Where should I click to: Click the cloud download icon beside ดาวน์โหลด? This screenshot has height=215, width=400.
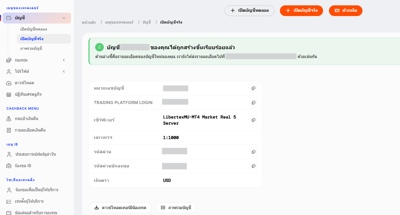pyautogui.click(x=9, y=83)
